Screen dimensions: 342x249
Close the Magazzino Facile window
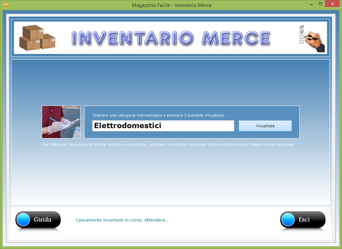pyautogui.click(x=332, y=4)
